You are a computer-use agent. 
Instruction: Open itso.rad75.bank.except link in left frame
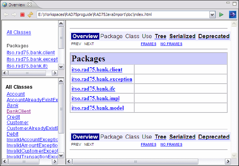coord(32,59)
